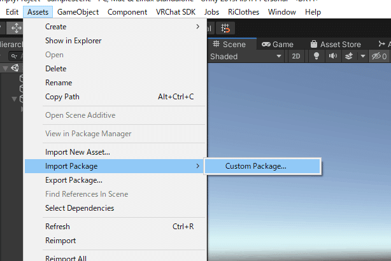Open the RiClothes menu
This screenshot has height=261, width=391.
click(x=243, y=12)
